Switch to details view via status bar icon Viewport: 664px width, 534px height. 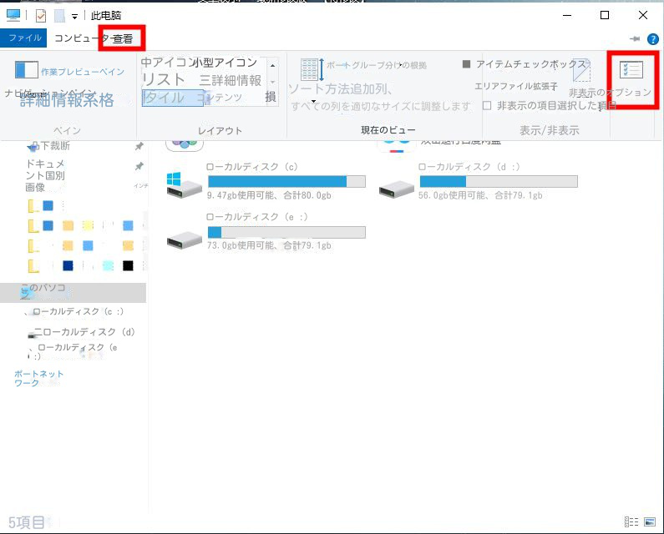pyautogui.click(x=631, y=521)
